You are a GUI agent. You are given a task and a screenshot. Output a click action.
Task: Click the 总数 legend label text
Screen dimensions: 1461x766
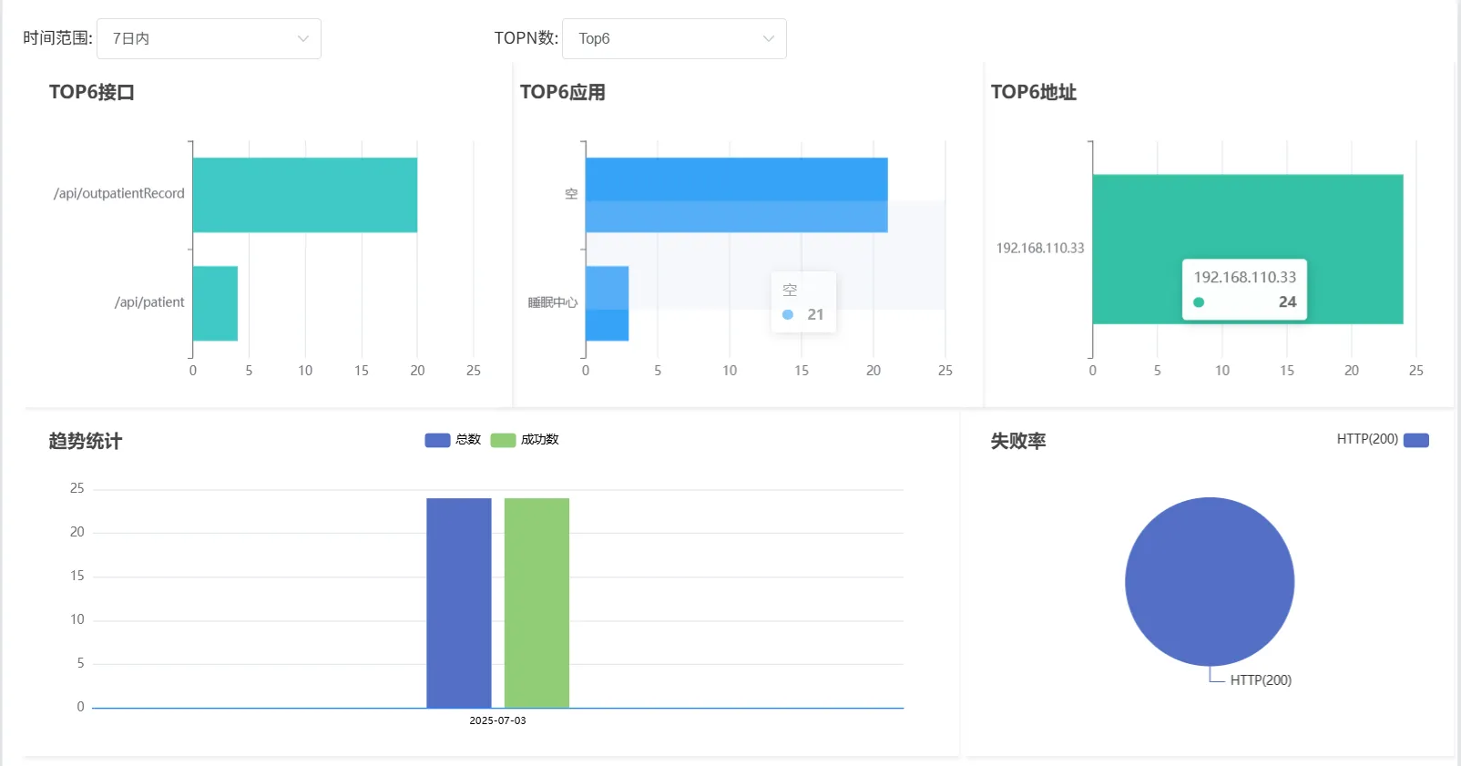pyautogui.click(x=468, y=440)
